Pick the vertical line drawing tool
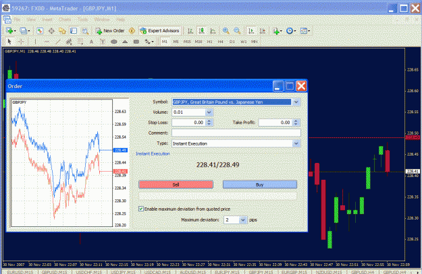This screenshot has width=422, height=274. tap(35, 42)
